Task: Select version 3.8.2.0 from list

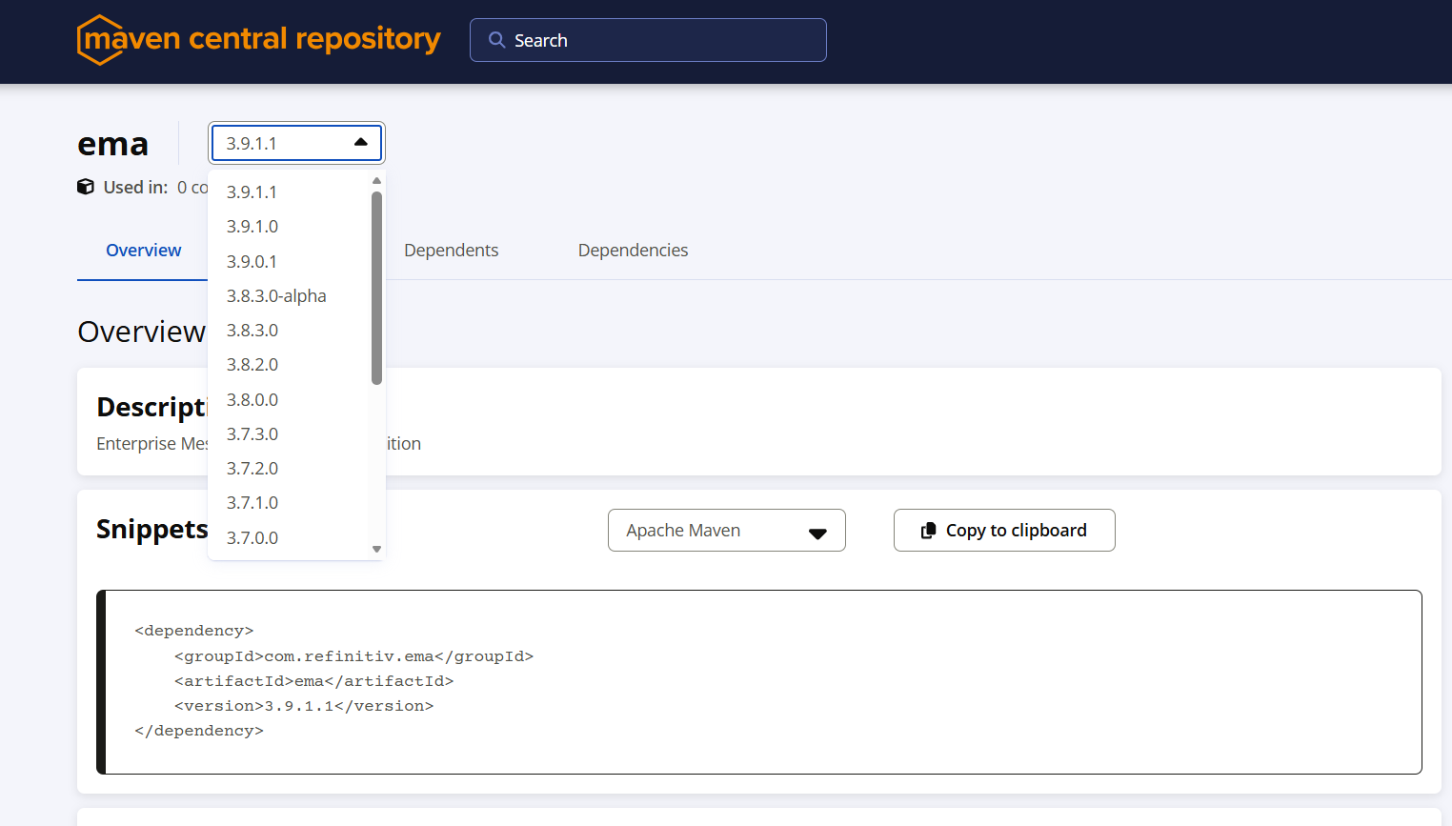Action: 289,364
